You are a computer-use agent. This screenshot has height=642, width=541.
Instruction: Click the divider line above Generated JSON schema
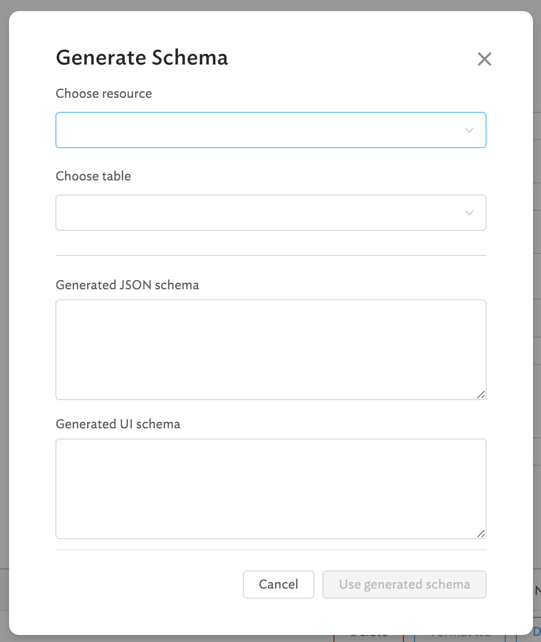[270, 255]
